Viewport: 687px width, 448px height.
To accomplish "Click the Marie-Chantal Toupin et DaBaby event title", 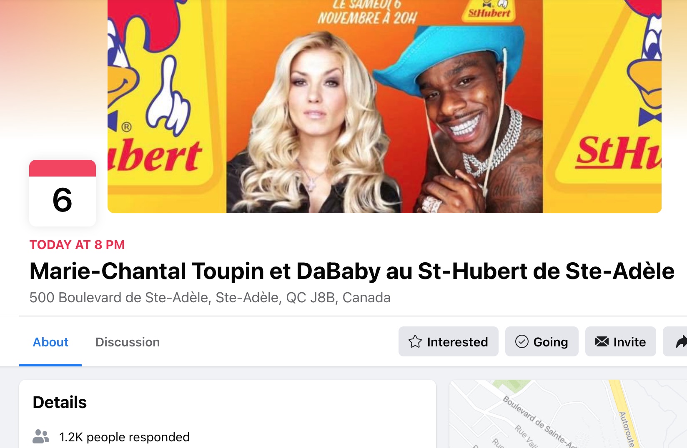I will click(352, 271).
